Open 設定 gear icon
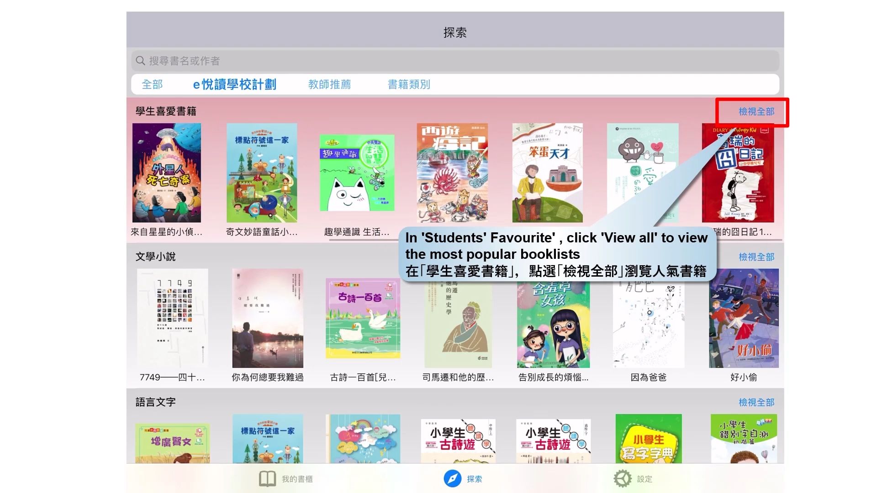The height and width of the screenshot is (493, 877). point(622,479)
